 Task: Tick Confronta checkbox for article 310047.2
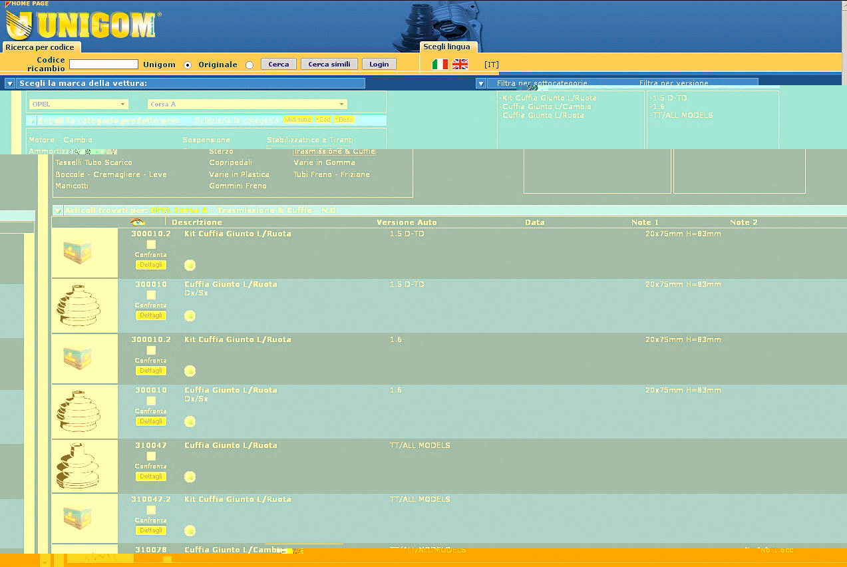tap(151, 510)
